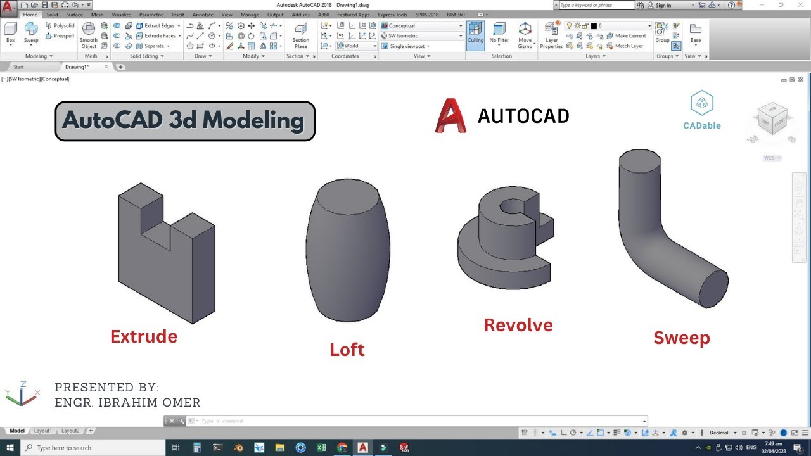Switch to the Surface ribbon tab

[74, 15]
